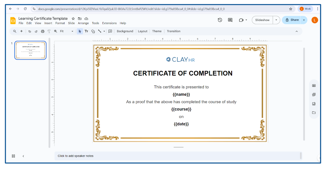
Task: Open the Work profile chip in Chrome
Action: (x=305, y=9)
